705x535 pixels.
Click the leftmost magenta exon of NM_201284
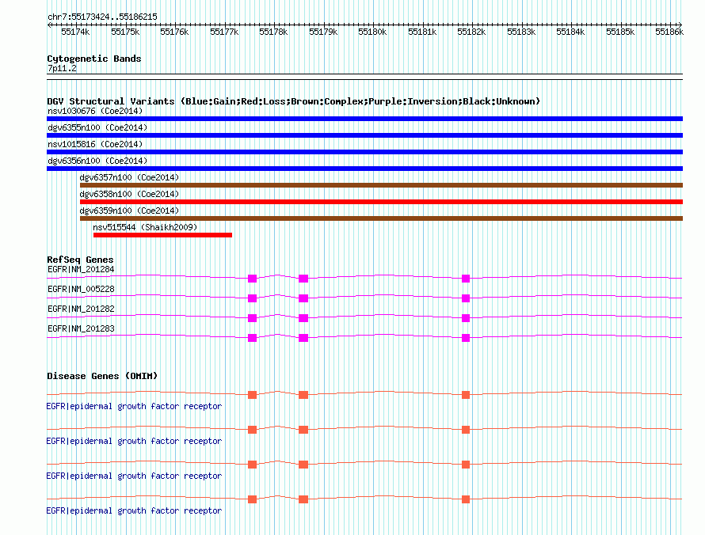coord(252,279)
